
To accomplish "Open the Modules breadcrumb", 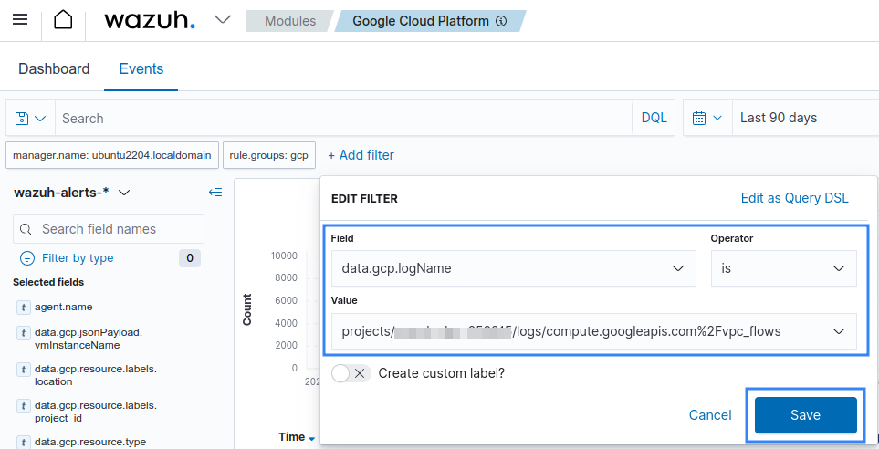I will click(290, 21).
